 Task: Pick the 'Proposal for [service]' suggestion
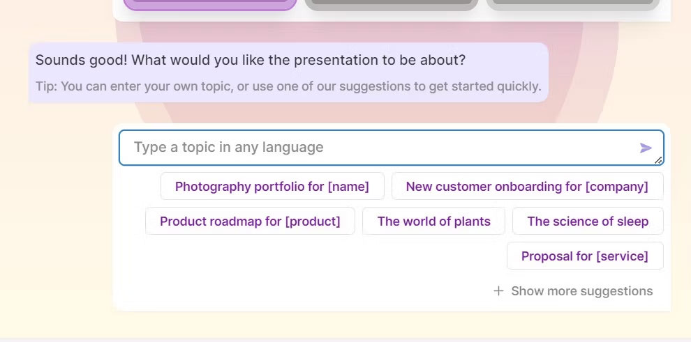(585, 256)
